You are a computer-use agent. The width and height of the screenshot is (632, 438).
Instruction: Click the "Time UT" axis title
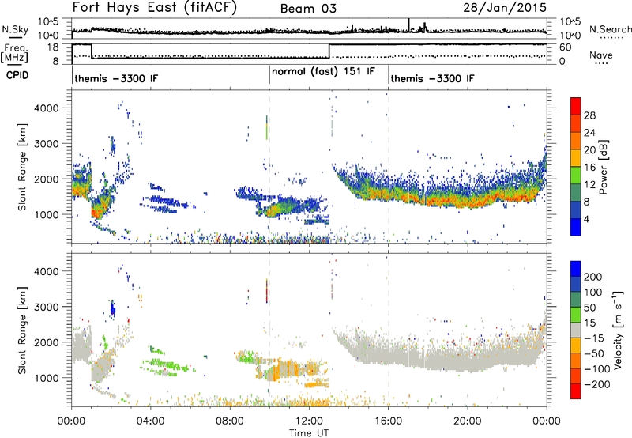point(309,433)
